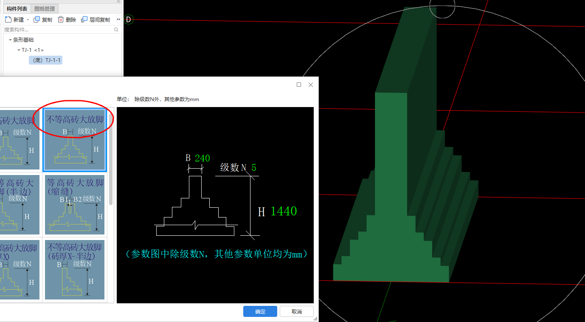The width and height of the screenshot is (585, 322).
Task: Open the 新建 dropdown arrow
Action: tap(28, 20)
